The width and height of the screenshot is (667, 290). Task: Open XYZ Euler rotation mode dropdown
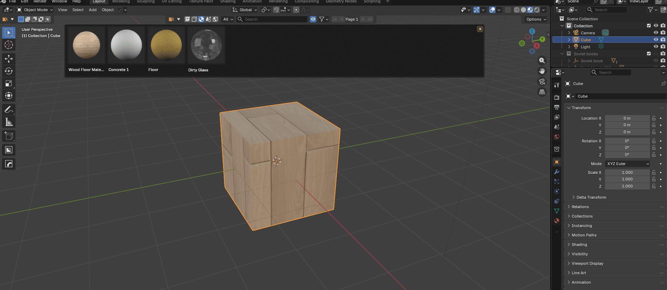click(x=628, y=164)
